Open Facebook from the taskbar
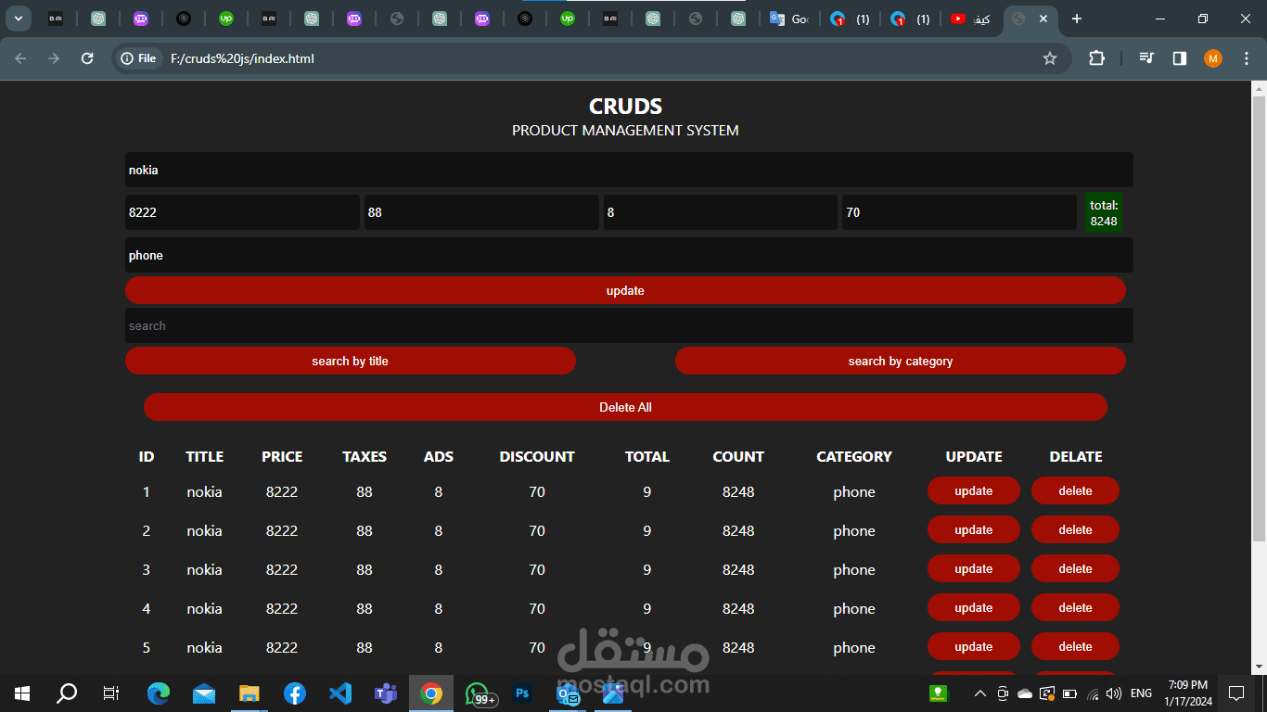 [295, 693]
